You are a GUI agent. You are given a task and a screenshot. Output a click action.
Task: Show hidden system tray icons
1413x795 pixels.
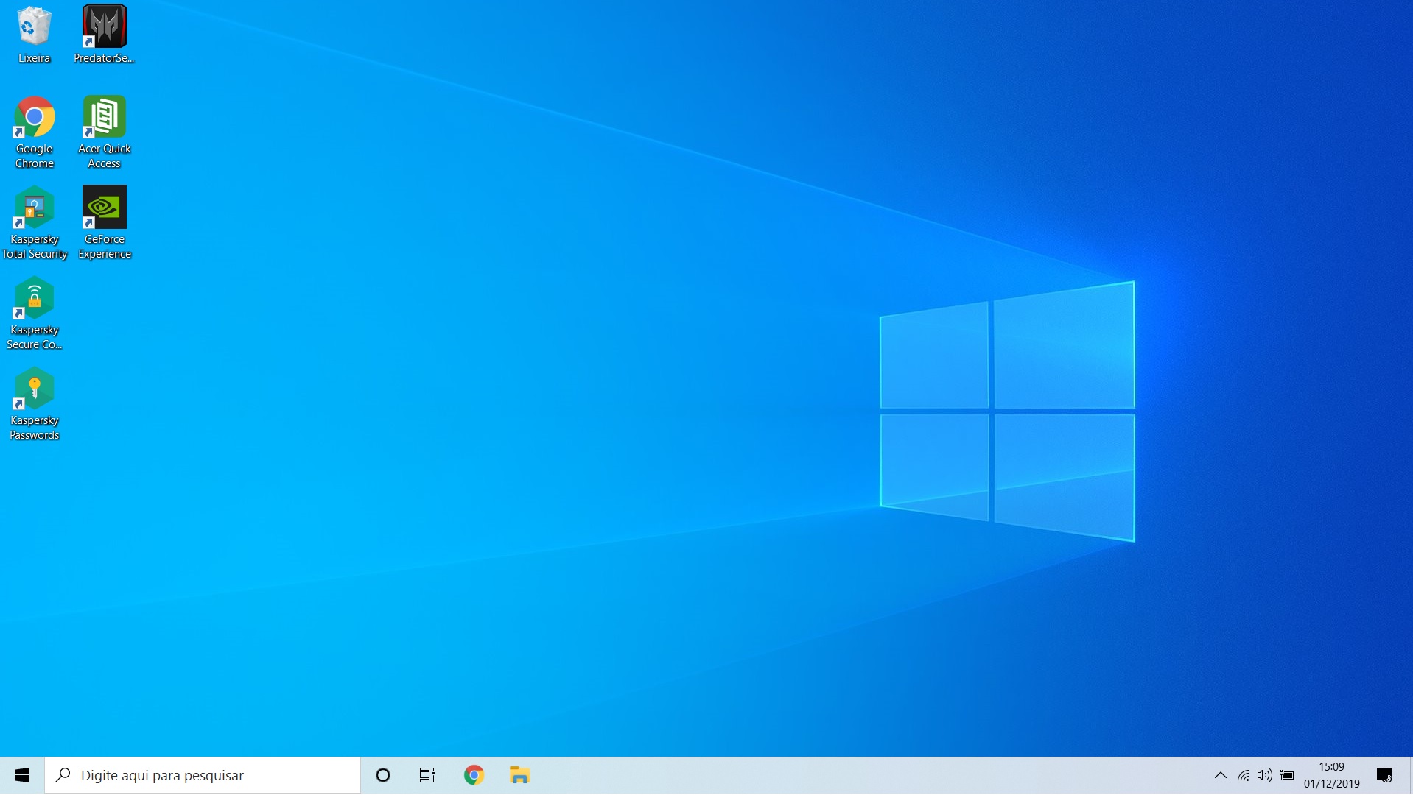pos(1221,775)
